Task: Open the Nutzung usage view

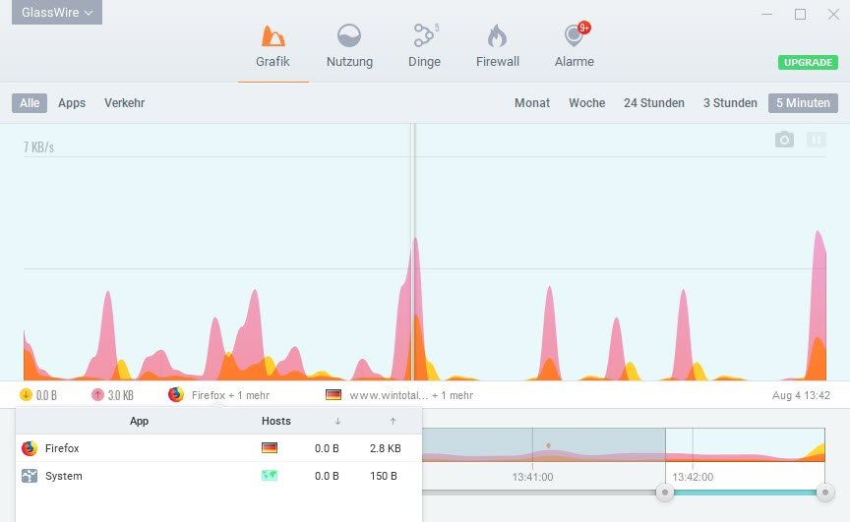Action: (x=349, y=35)
